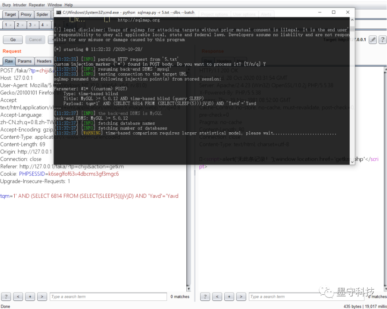
Task: Click the 'Request' heading label
Action: click(x=12, y=51)
